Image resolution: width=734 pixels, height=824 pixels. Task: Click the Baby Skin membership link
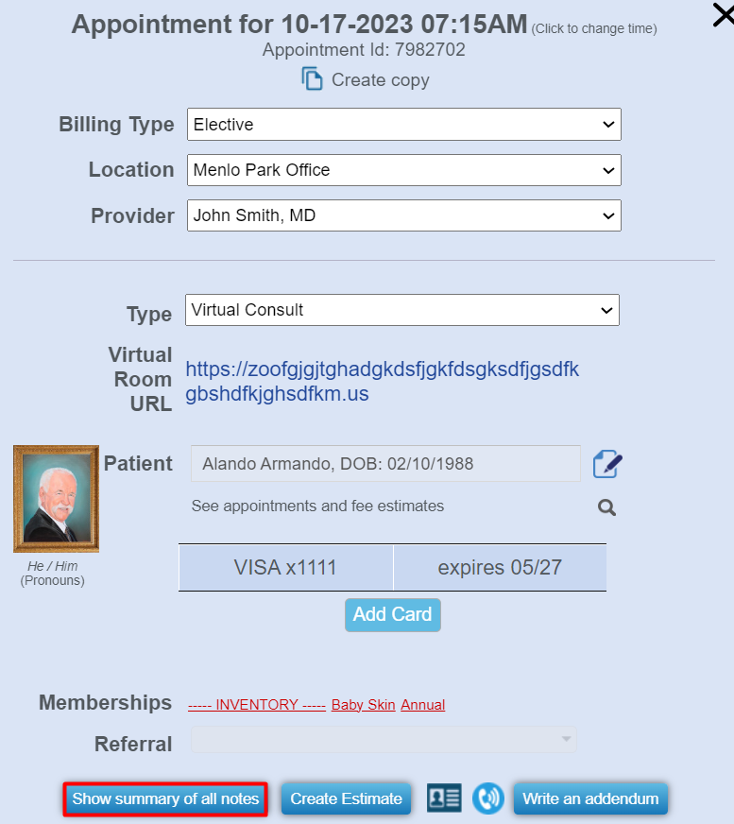coord(363,705)
